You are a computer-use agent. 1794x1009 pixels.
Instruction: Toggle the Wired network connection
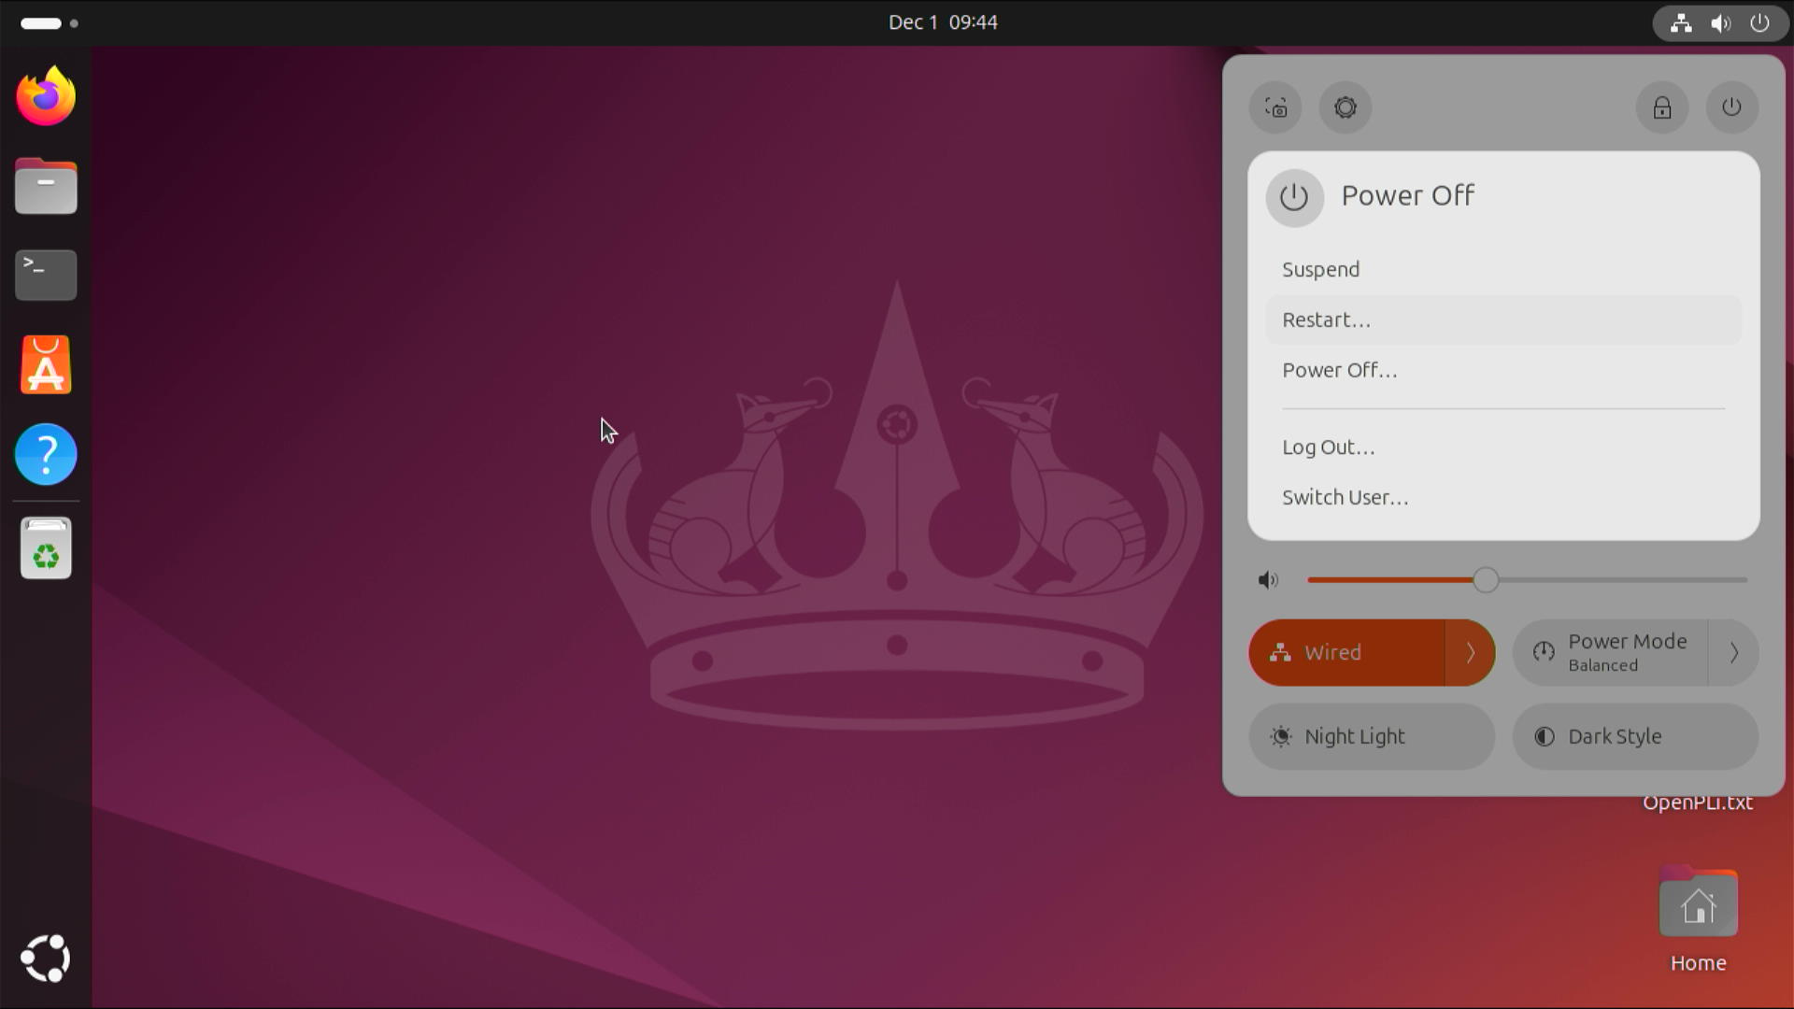pos(1345,652)
